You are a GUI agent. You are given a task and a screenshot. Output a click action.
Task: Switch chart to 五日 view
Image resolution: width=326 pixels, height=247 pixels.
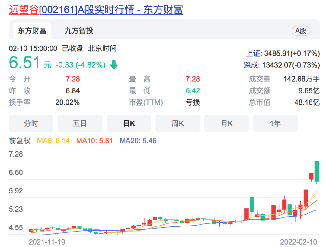coord(80,123)
